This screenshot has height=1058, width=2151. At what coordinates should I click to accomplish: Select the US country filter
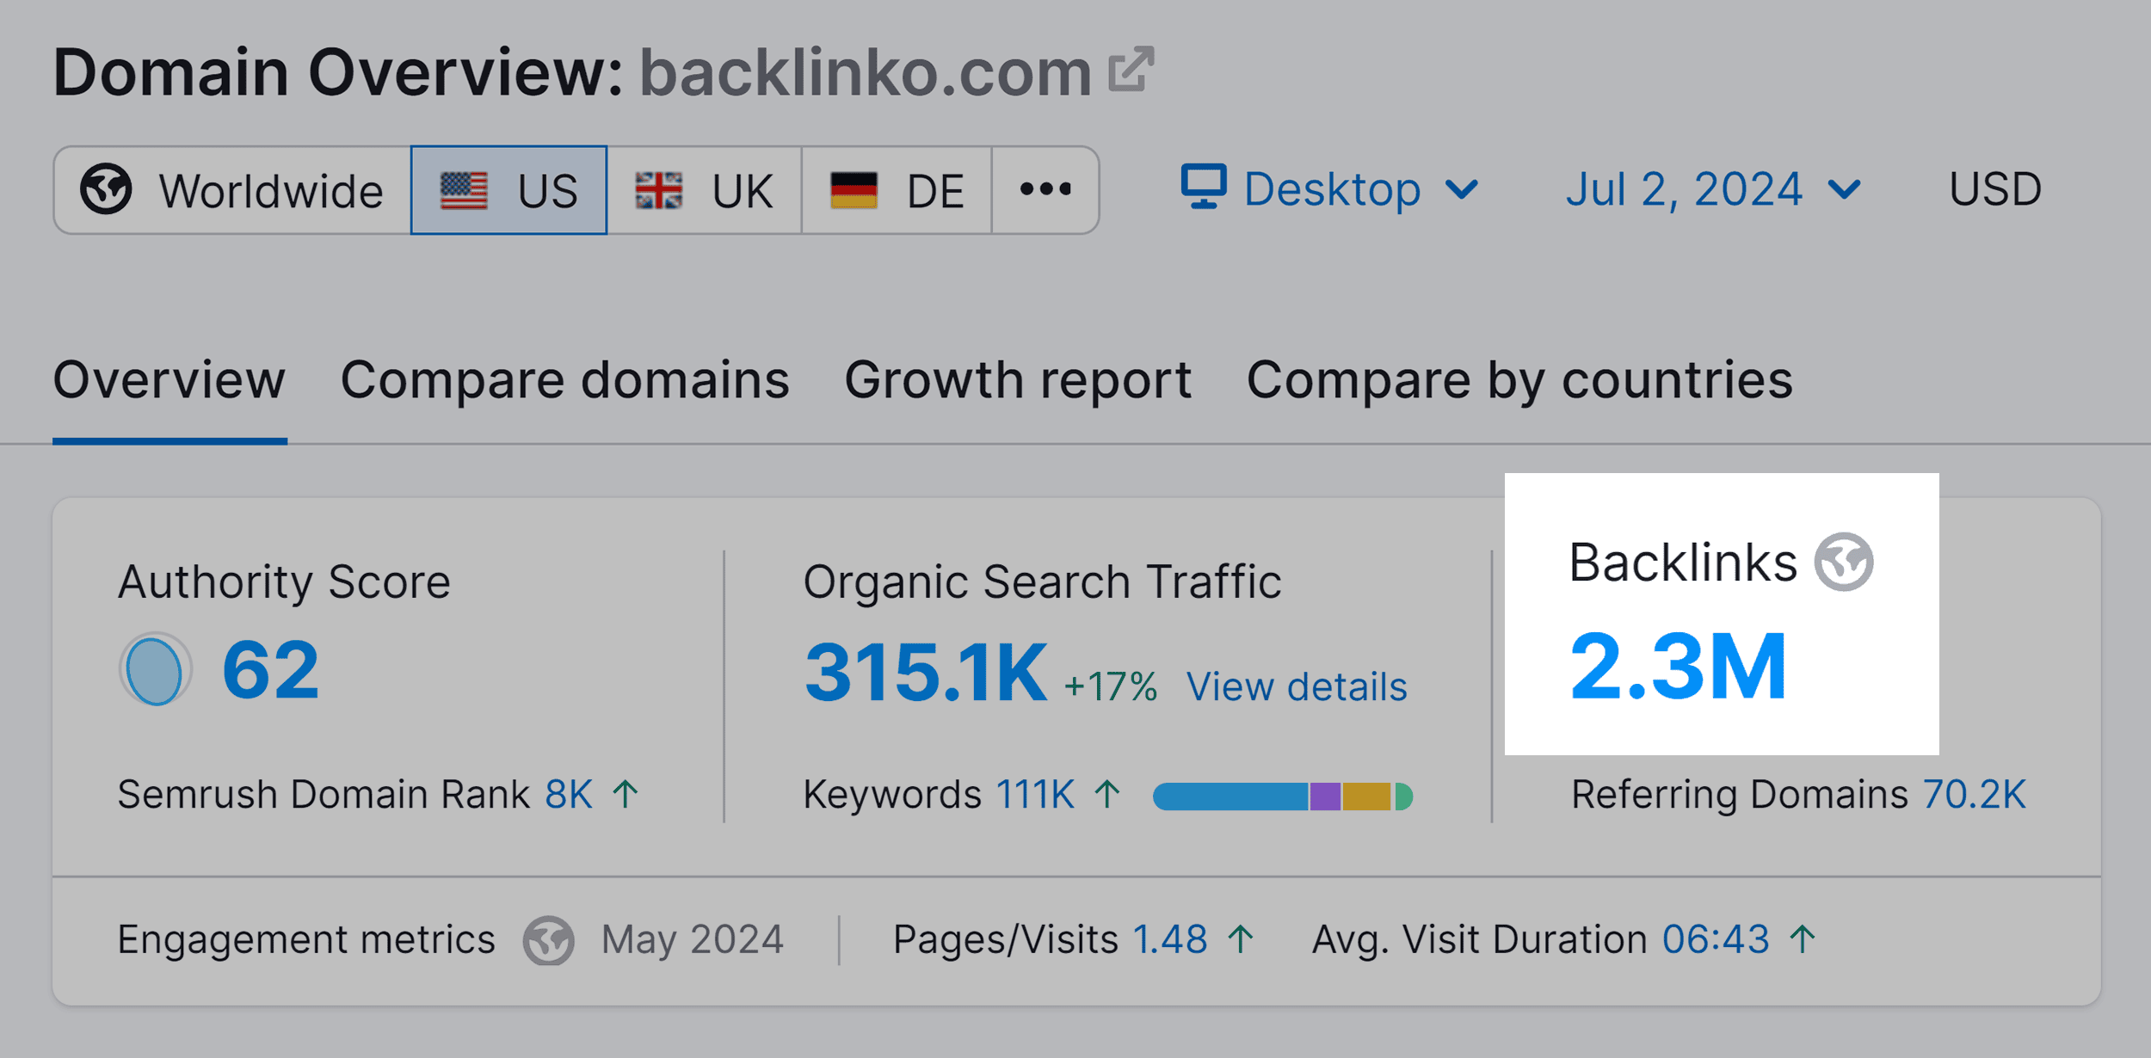pos(508,189)
